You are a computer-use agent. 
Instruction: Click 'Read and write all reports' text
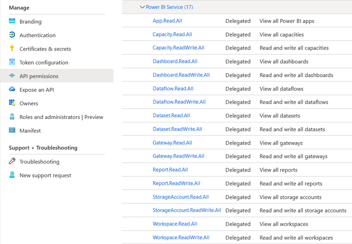[291, 183]
